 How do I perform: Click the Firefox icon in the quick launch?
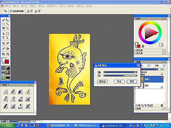pos(38,125)
